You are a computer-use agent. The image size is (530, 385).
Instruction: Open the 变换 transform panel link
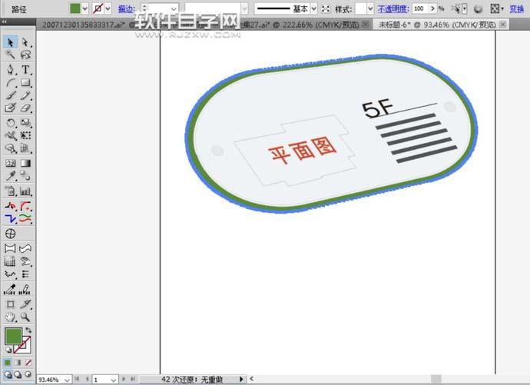tap(517, 8)
